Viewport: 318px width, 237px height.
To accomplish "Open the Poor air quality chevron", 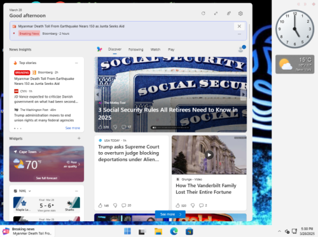I will click(x=79, y=164).
